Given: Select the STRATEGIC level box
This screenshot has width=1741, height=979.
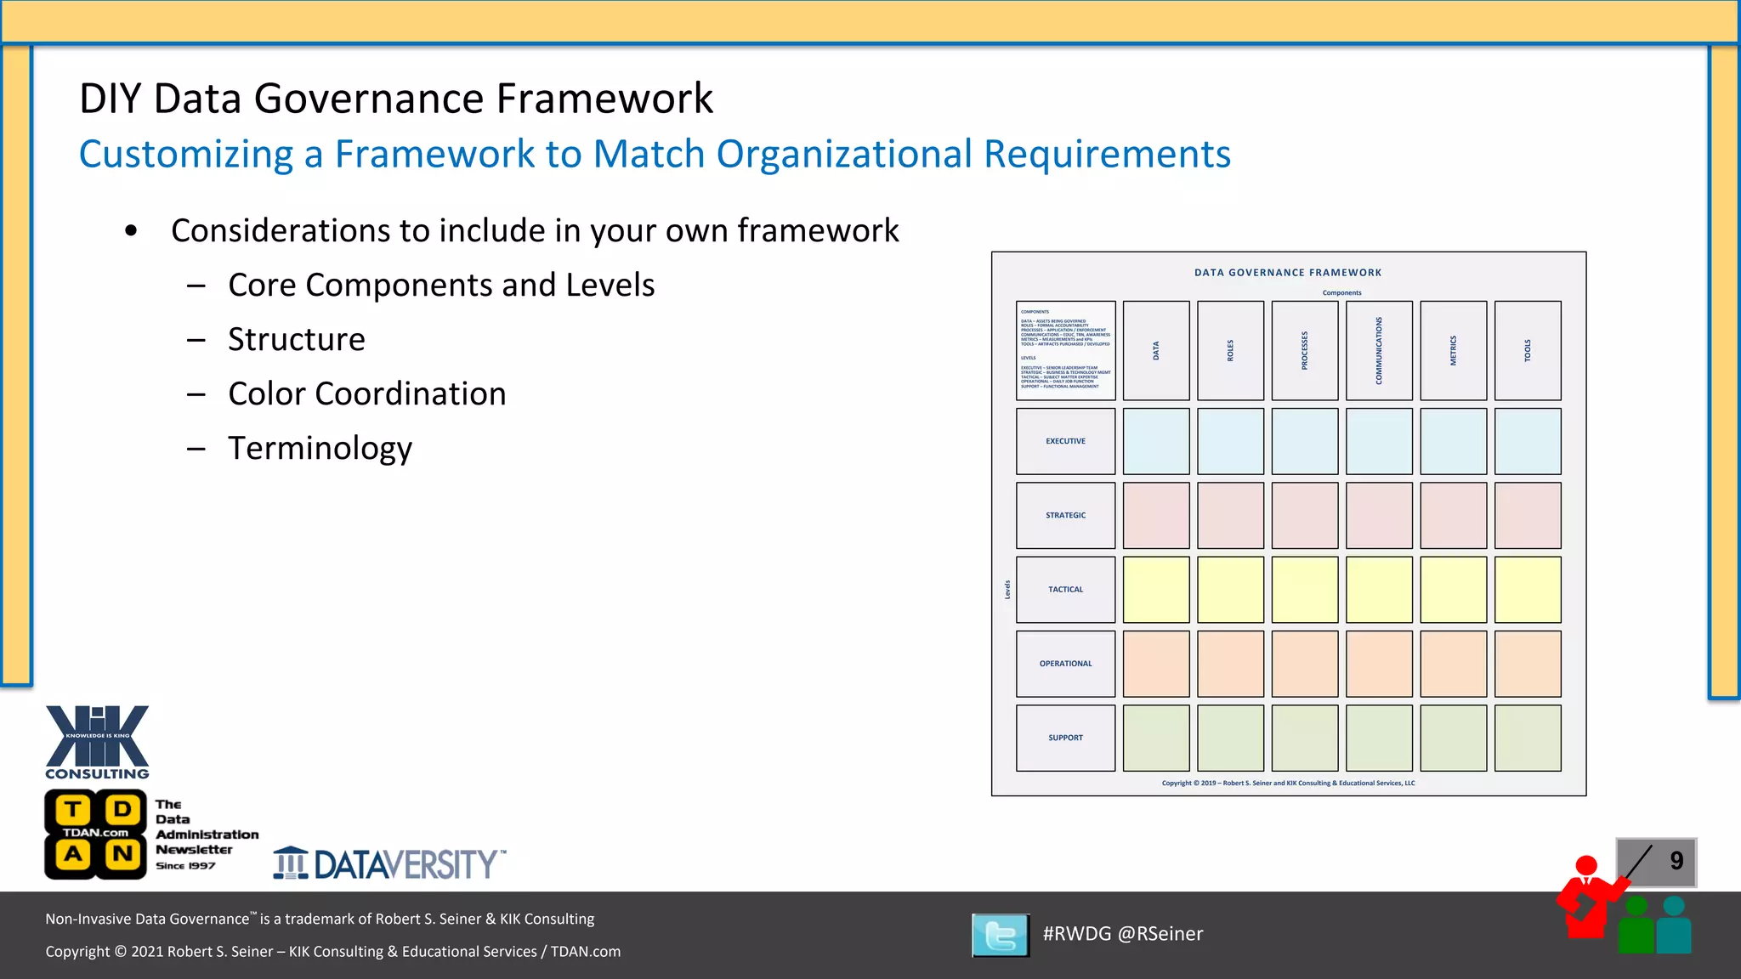Looking at the screenshot, I should (1065, 515).
